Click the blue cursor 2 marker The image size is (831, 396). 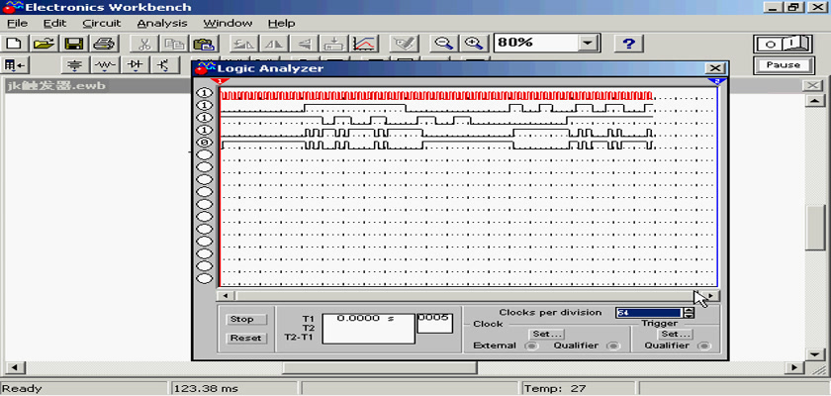(x=717, y=81)
